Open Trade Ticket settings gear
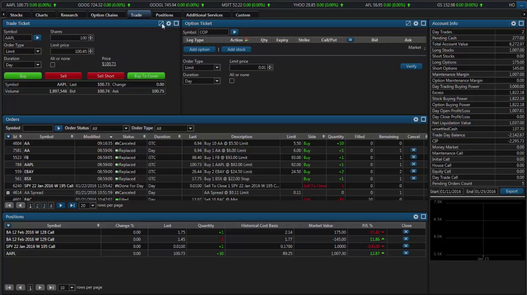 (169, 23)
